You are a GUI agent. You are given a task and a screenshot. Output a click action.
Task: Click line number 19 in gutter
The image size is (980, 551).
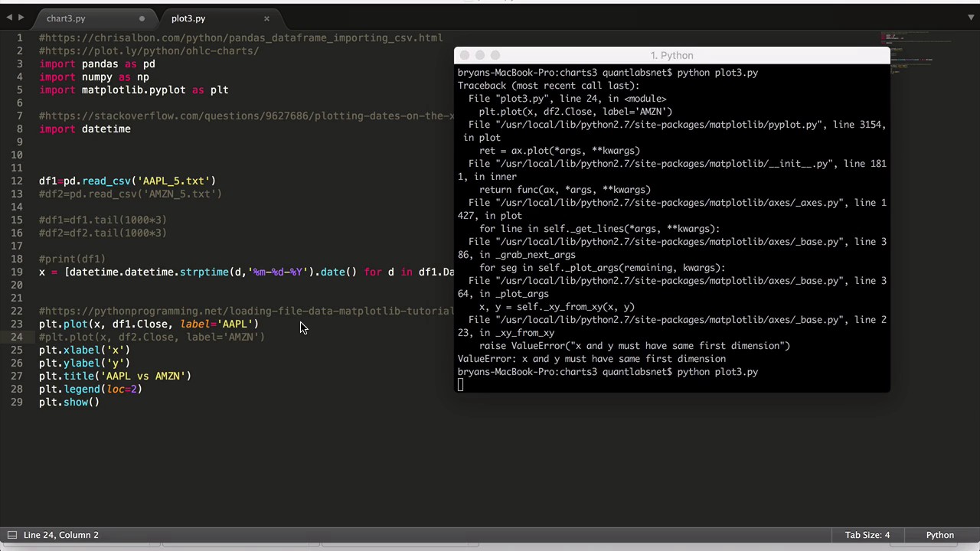pos(16,272)
